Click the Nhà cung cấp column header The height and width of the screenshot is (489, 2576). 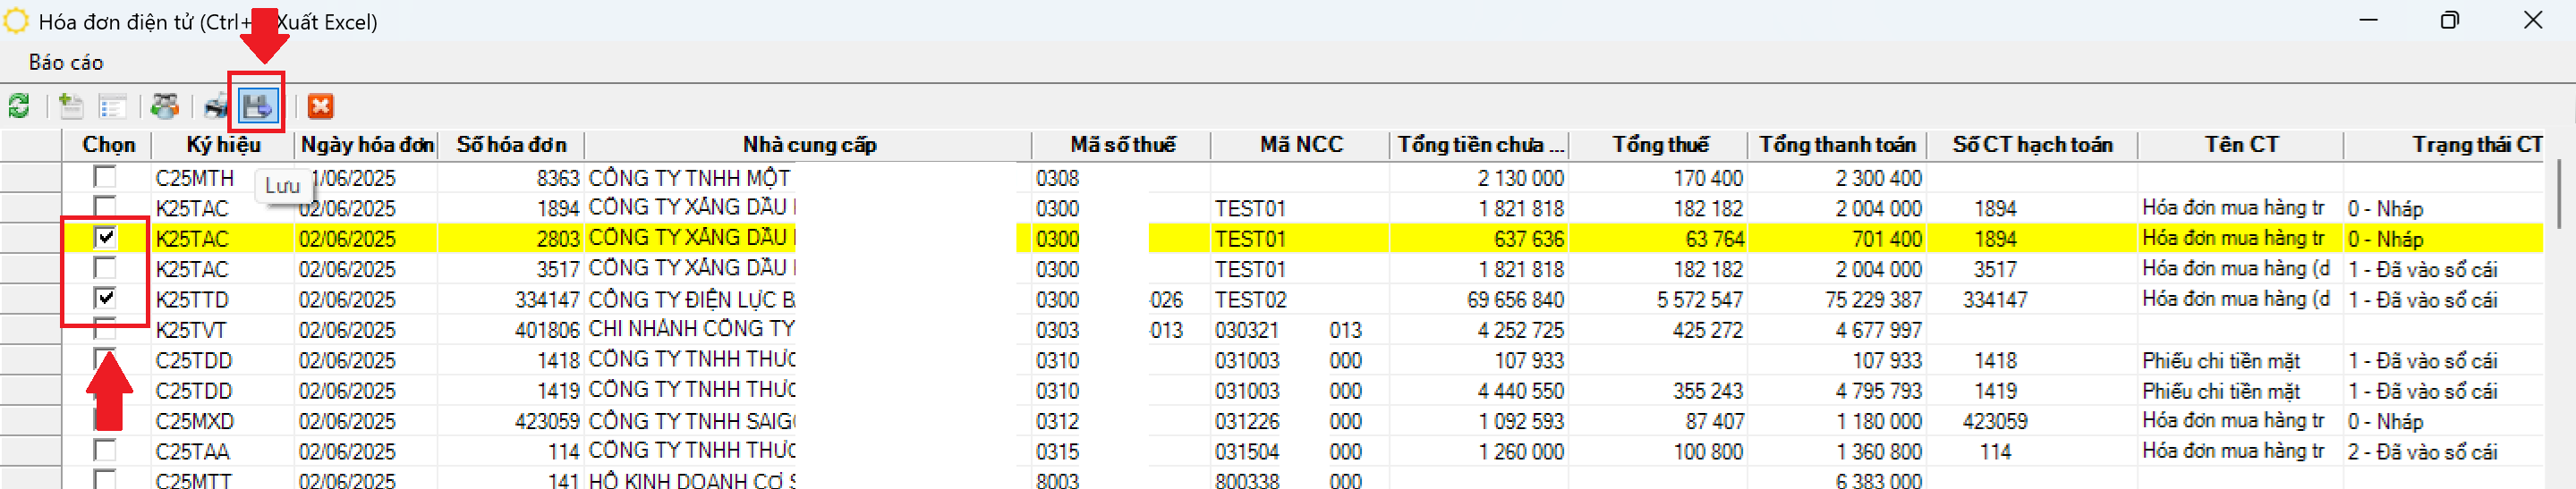(x=808, y=145)
